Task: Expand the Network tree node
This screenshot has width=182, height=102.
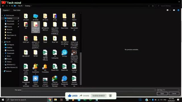Action: coord(2,71)
